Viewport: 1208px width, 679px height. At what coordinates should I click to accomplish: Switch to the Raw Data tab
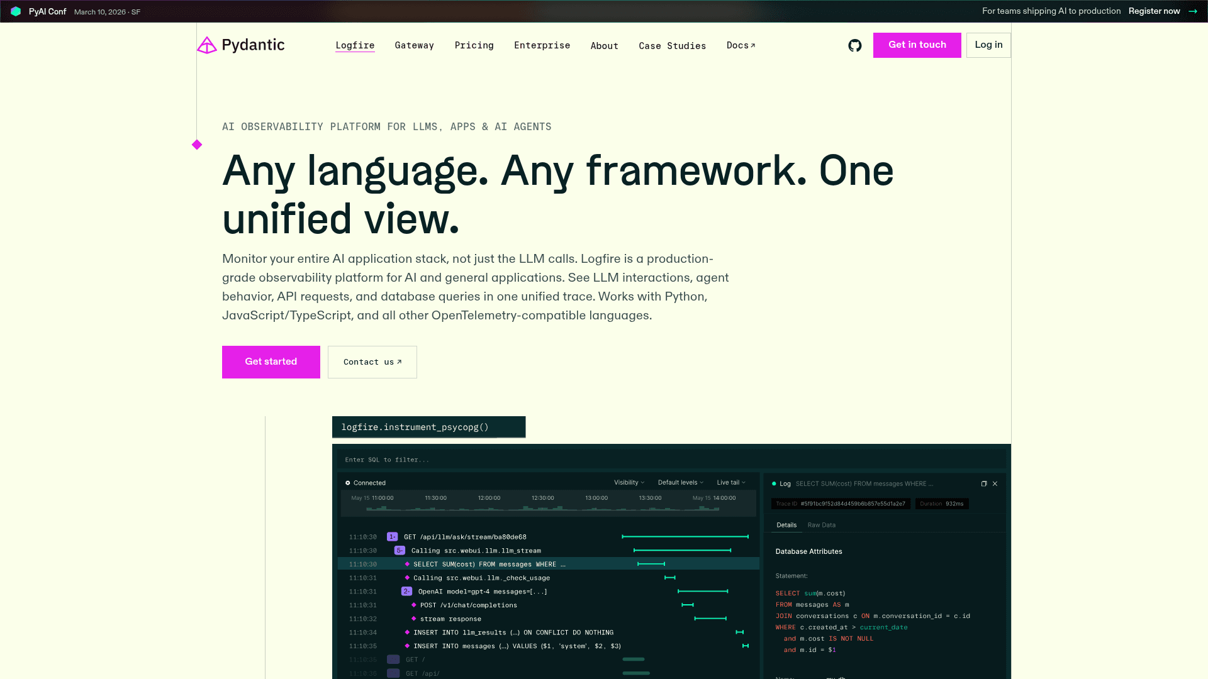tap(821, 525)
